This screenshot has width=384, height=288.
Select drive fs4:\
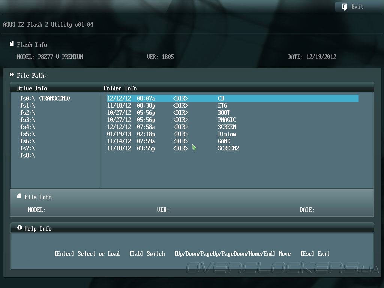click(28, 127)
